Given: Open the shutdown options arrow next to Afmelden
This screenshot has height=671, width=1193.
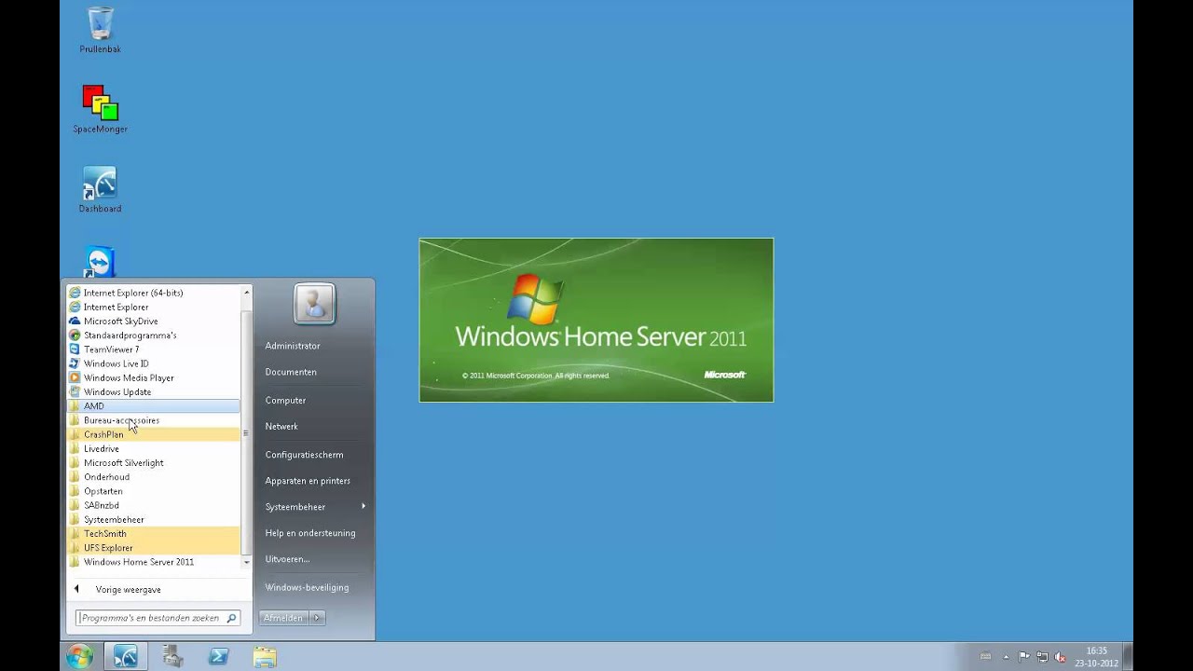Looking at the screenshot, I should click(x=317, y=618).
